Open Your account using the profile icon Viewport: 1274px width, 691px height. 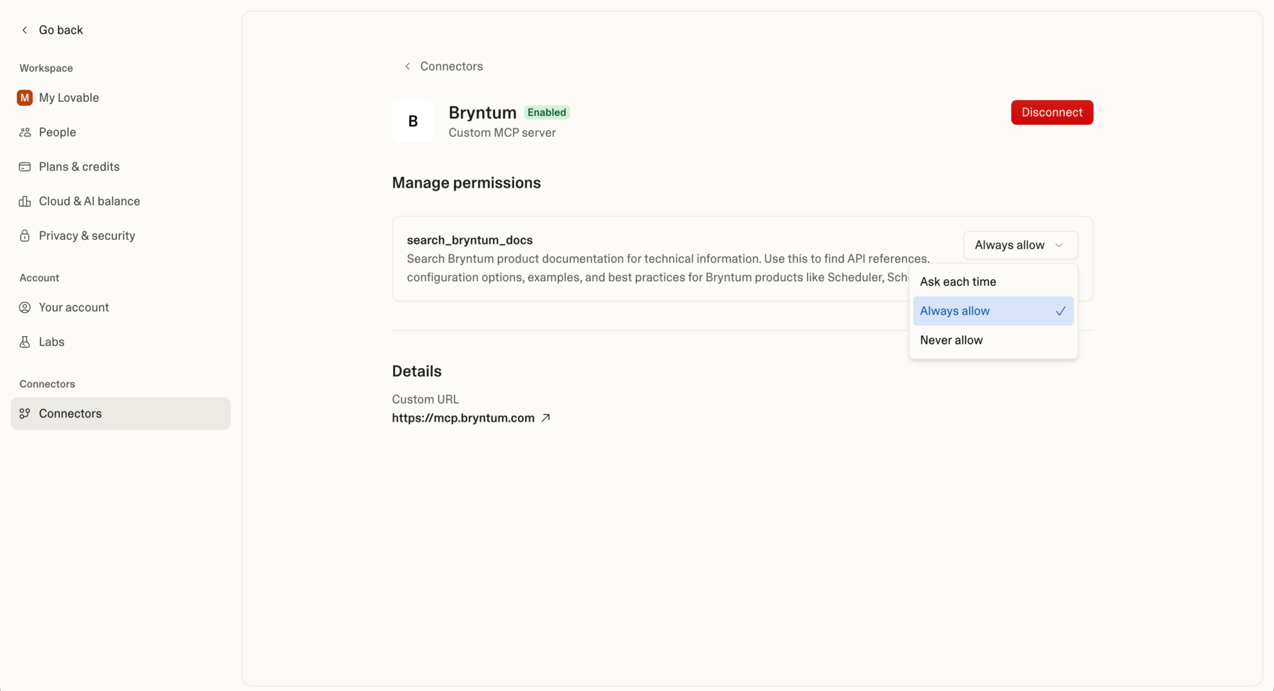(25, 307)
